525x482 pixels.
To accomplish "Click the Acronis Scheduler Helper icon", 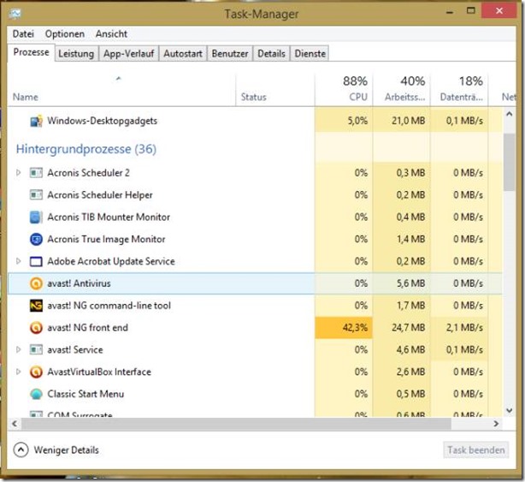I will pos(36,194).
